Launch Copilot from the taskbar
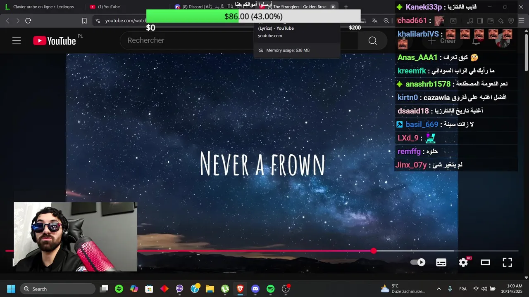This screenshot has height=297, width=529. (134, 289)
